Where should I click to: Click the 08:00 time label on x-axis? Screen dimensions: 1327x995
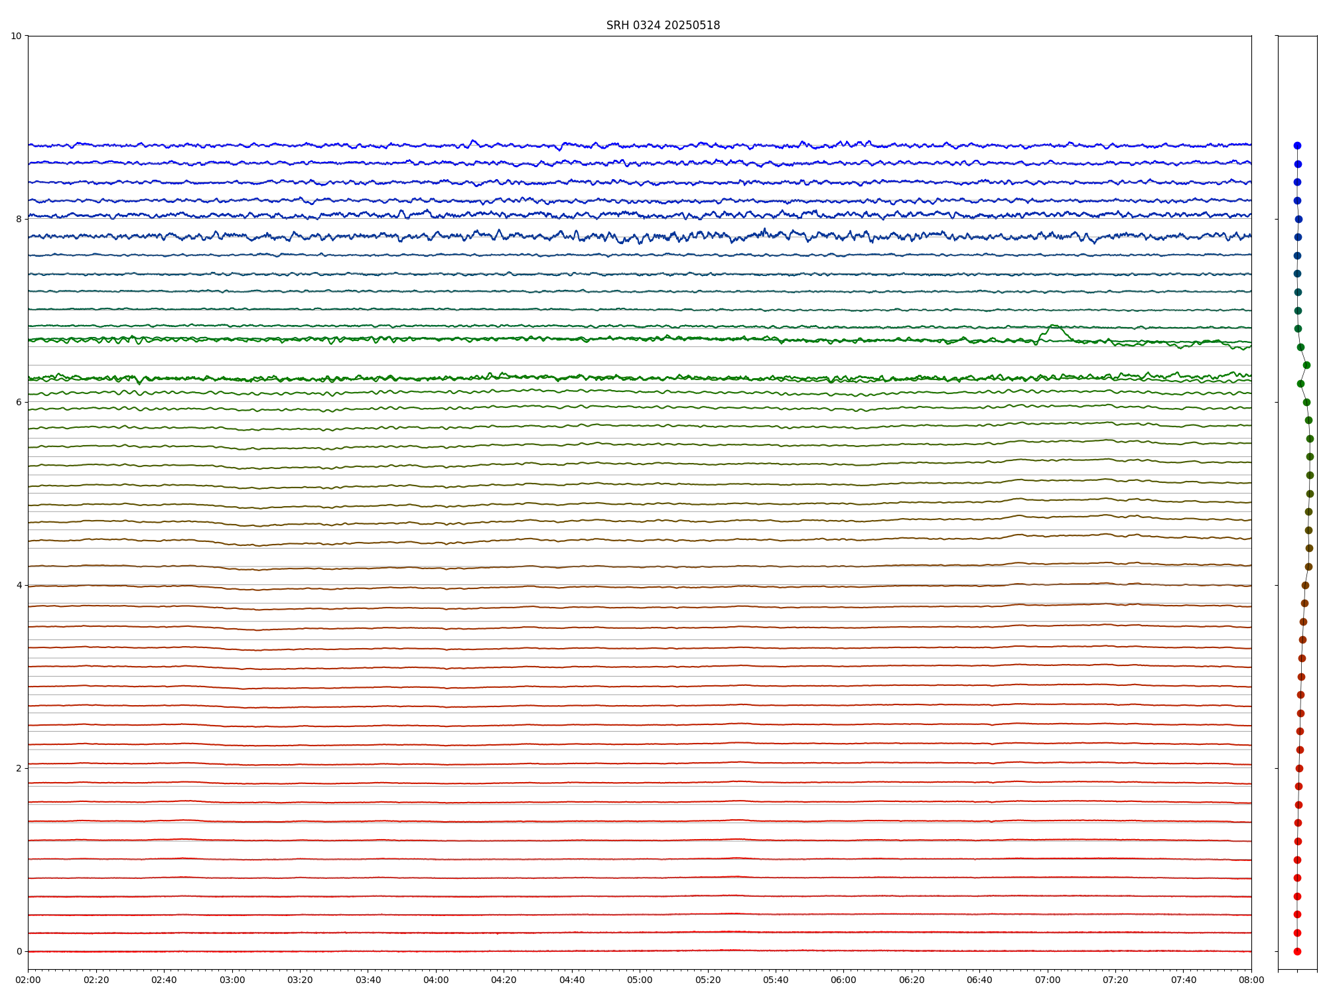click(1251, 980)
